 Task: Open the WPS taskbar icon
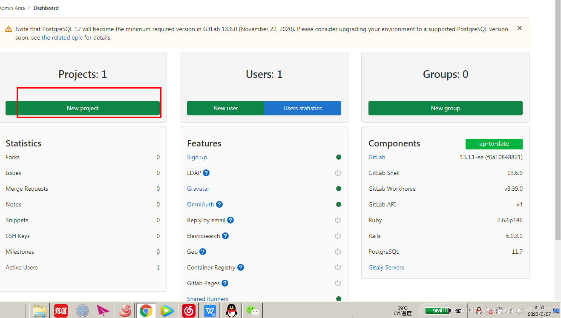coord(210,311)
